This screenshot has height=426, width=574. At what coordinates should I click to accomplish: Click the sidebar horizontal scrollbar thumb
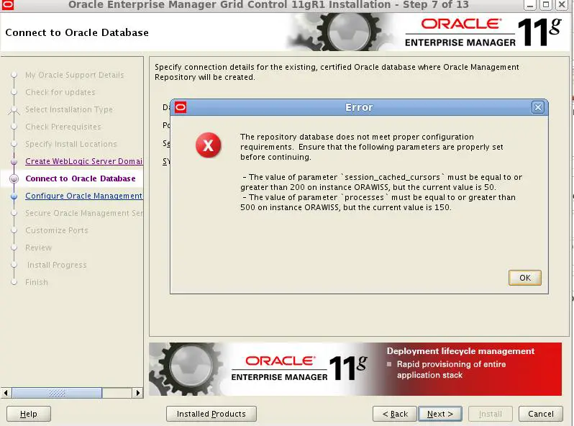click(57, 393)
